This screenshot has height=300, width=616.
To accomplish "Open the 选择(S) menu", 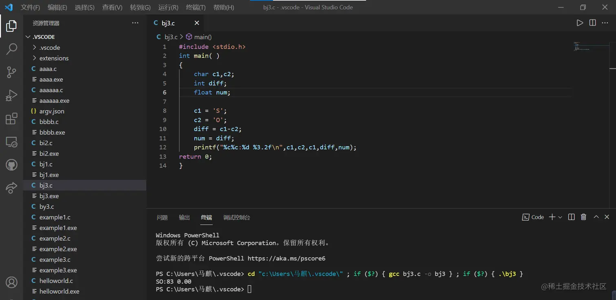I will (85, 7).
